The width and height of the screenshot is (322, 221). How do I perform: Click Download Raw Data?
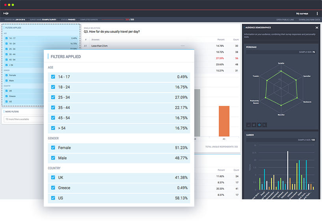[309, 20]
